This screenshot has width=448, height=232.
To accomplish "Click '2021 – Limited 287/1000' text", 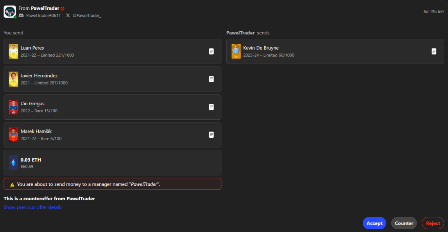I will coord(44,83).
